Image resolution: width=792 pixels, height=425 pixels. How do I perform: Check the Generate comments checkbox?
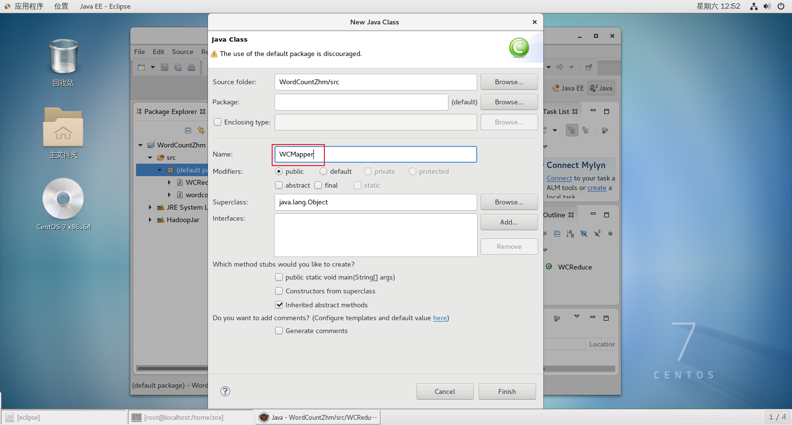tap(279, 331)
